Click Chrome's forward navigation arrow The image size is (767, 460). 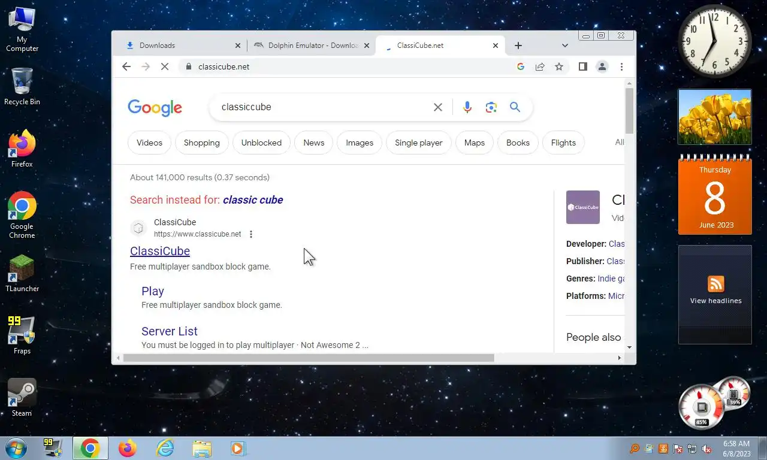[145, 66]
